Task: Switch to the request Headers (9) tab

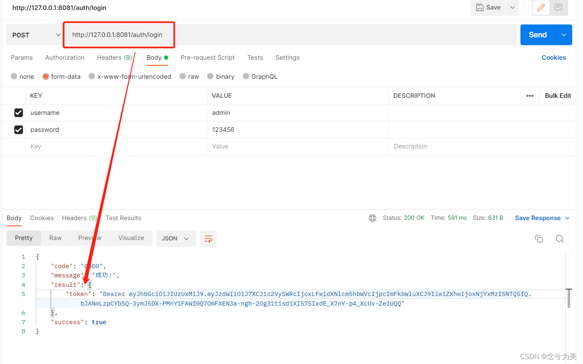Action: (x=114, y=58)
